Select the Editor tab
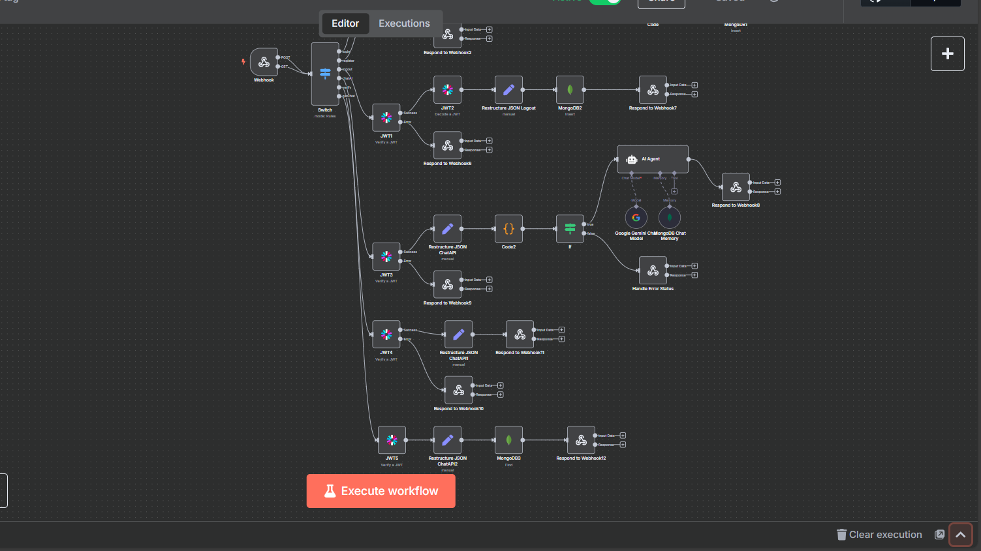 click(x=345, y=23)
